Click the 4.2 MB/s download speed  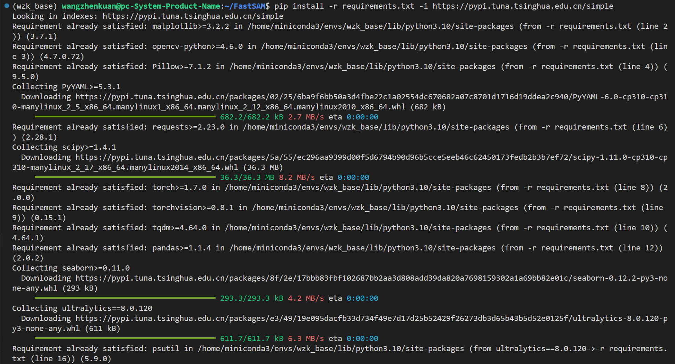point(306,298)
